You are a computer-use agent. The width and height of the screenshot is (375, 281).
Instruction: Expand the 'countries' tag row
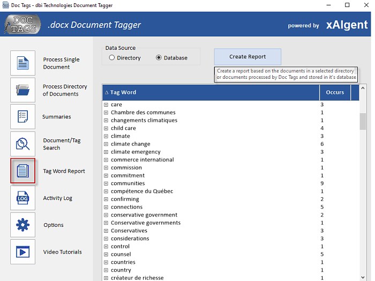point(106,262)
